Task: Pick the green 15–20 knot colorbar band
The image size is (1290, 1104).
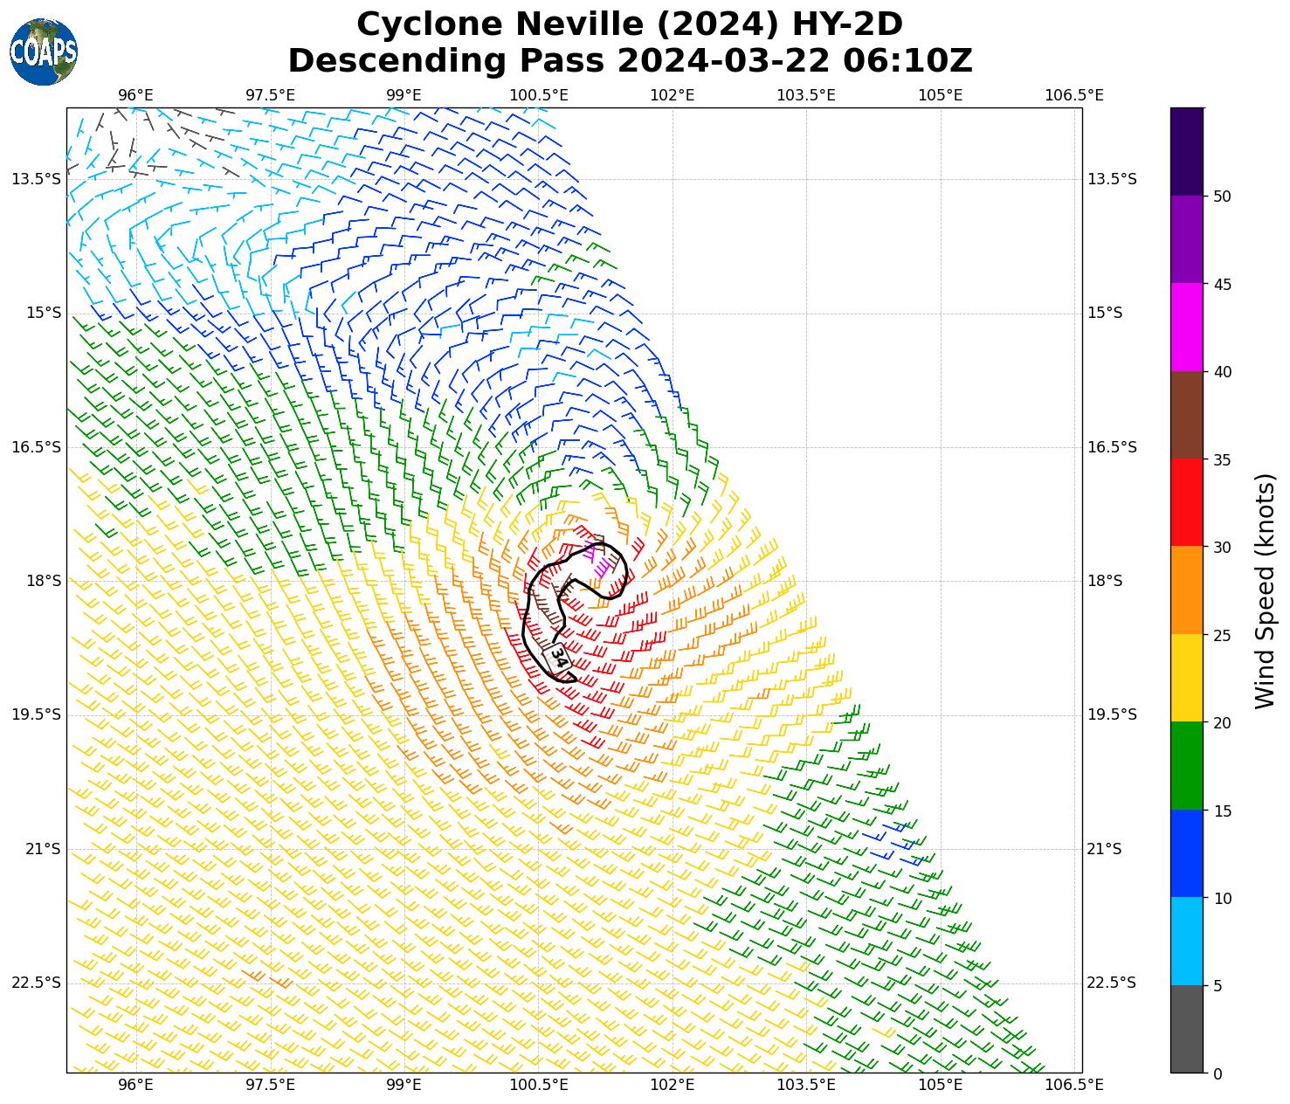Action: coord(1187,765)
